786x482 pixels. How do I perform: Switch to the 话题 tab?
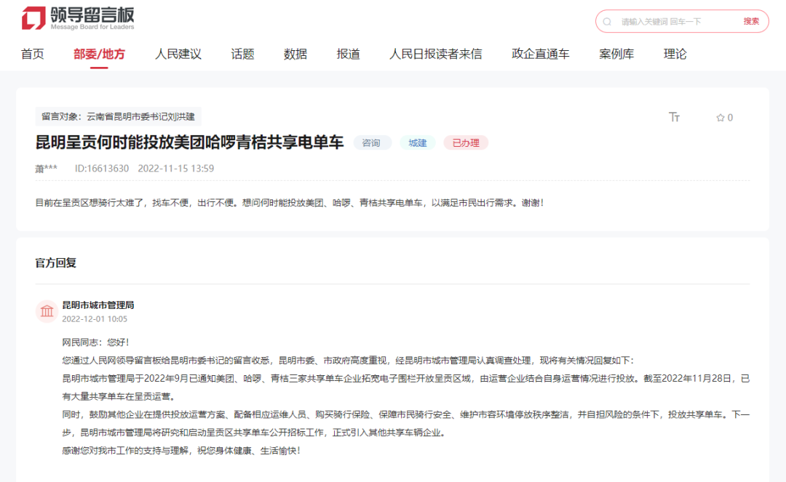(242, 54)
